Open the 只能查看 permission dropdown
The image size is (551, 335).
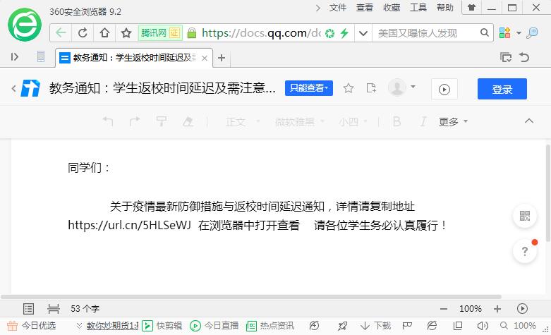[x=309, y=88]
